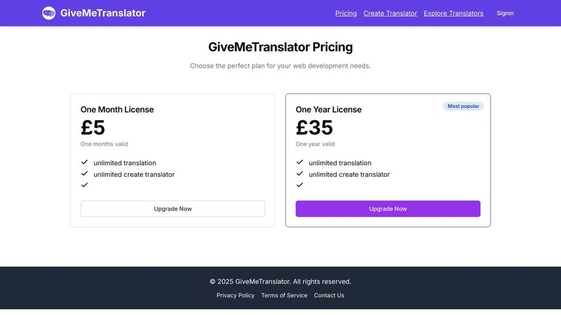Select the purple Upgrade Now button
Viewport: 561px width, 315px height.
tap(388, 209)
